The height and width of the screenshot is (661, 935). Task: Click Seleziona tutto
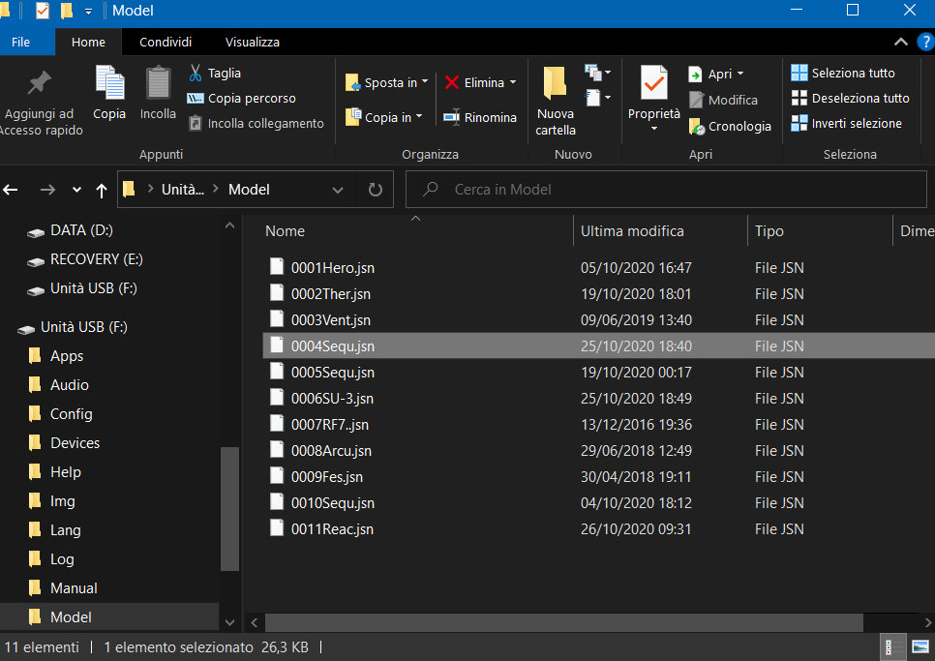[x=843, y=73]
